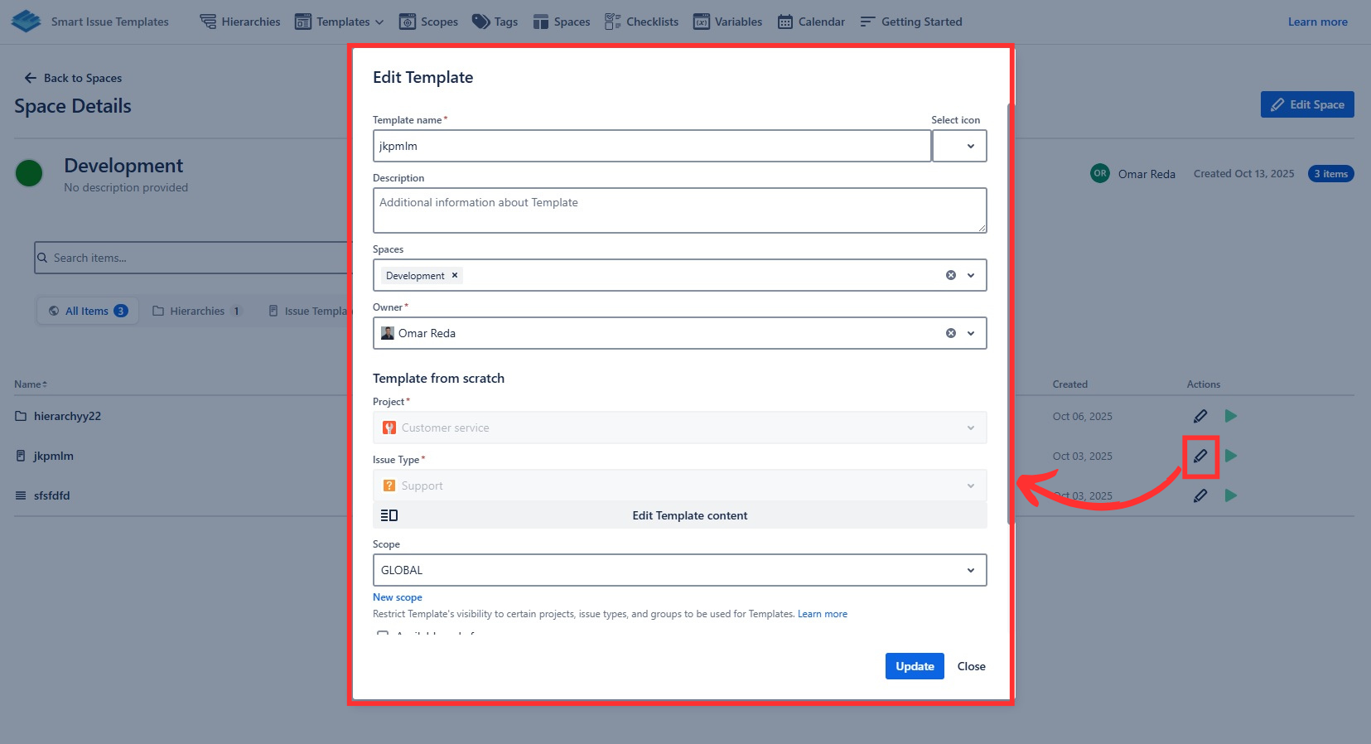Remove the Development tag from Spaces field
Viewport: 1371px width, 744px height.
pos(455,276)
